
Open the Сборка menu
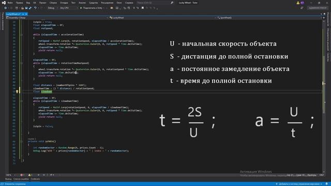coord(53,3)
